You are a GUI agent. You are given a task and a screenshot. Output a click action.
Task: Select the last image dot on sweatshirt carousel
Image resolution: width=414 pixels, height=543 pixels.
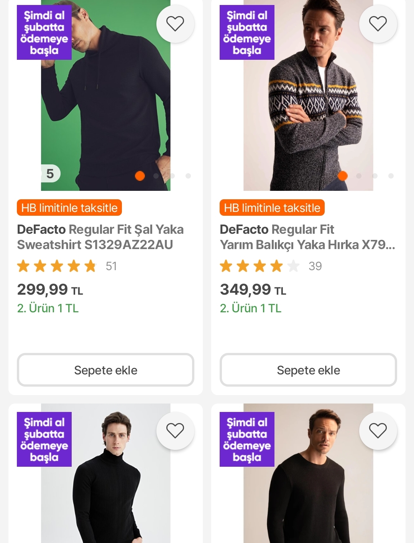point(188,176)
